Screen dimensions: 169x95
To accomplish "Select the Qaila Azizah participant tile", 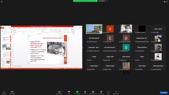I will [x=94, y=66].
